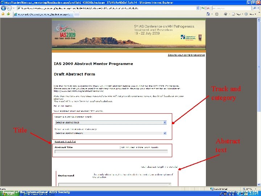Viewport: 261px width, 196px height.
Task: Click the 'Background' section label
Action: (x=66, y=176)
